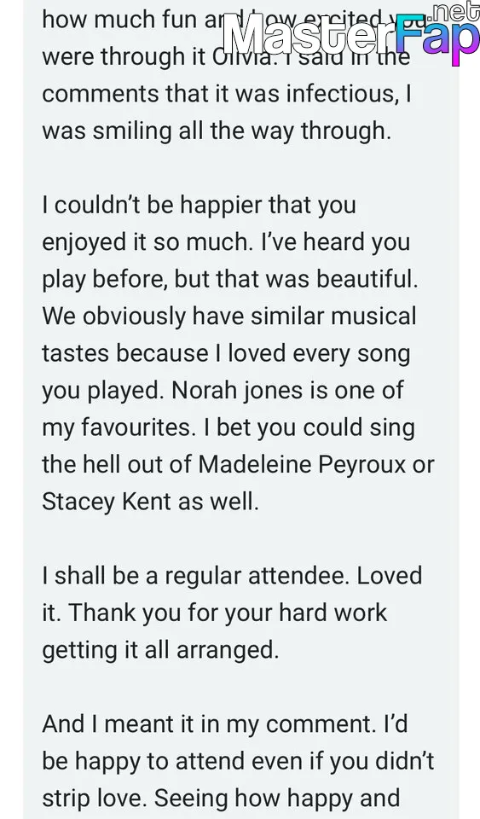Click 'be happy to attend even if you didn't'
The image size is (480, 819).
[238, 762]
